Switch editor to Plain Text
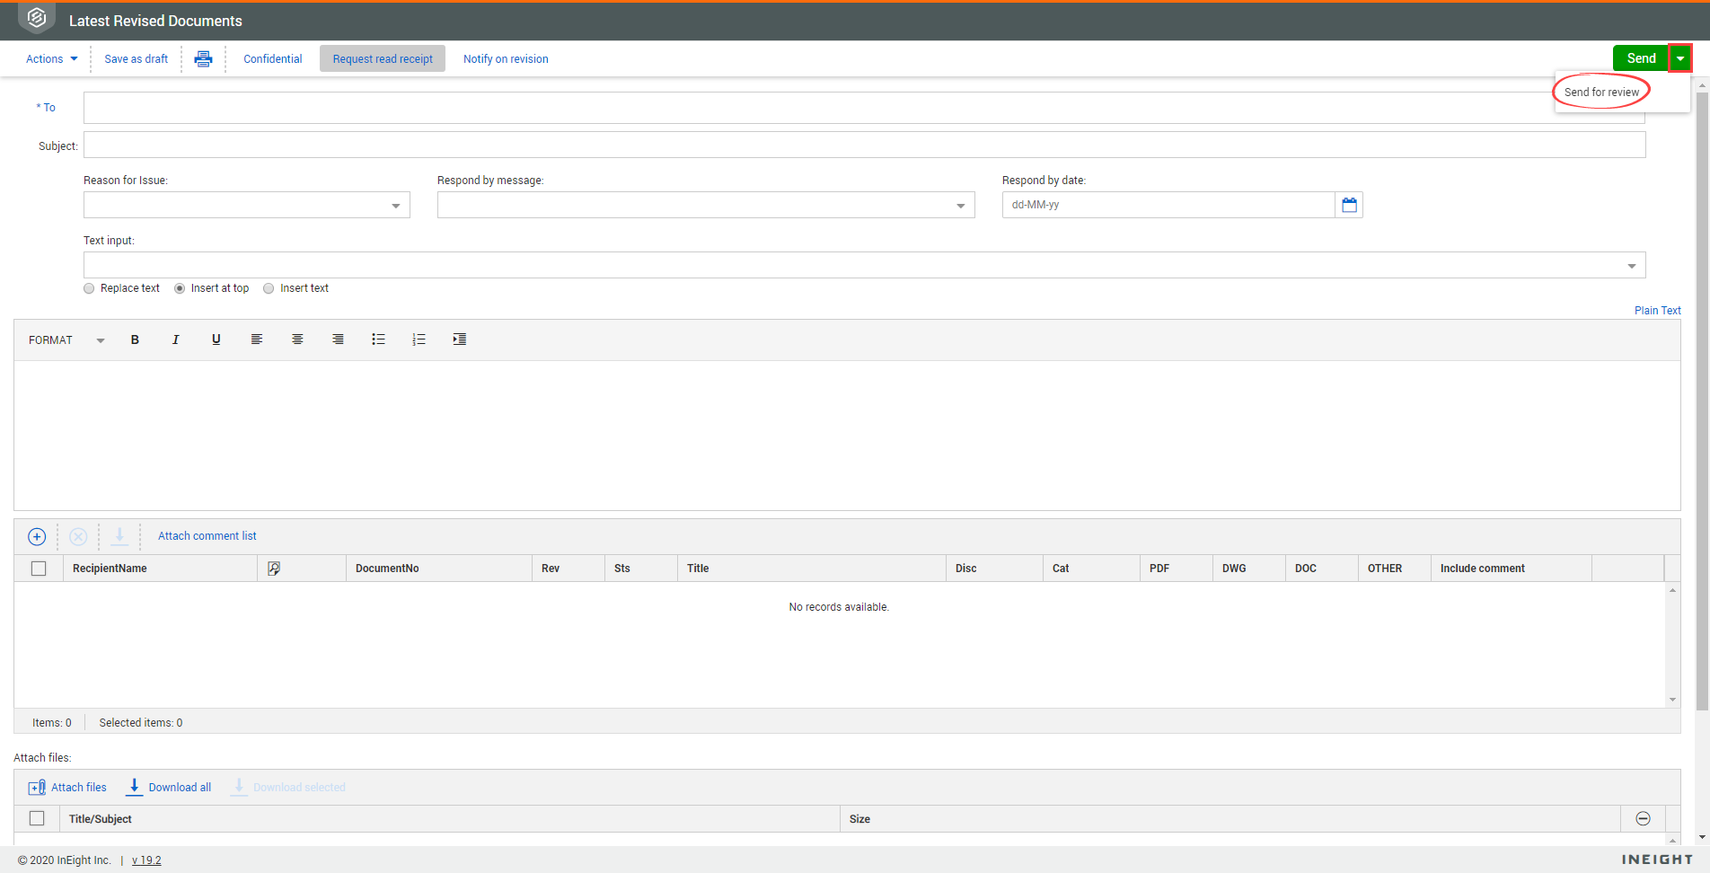The image size is (1710, 873). click(1657, 311)
